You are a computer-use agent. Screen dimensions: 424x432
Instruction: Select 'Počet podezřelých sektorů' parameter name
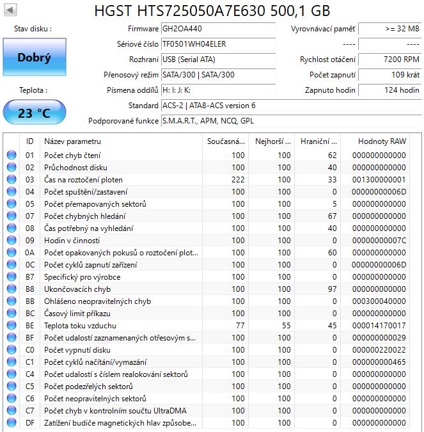pyautogui.click(x=88, y=387)
